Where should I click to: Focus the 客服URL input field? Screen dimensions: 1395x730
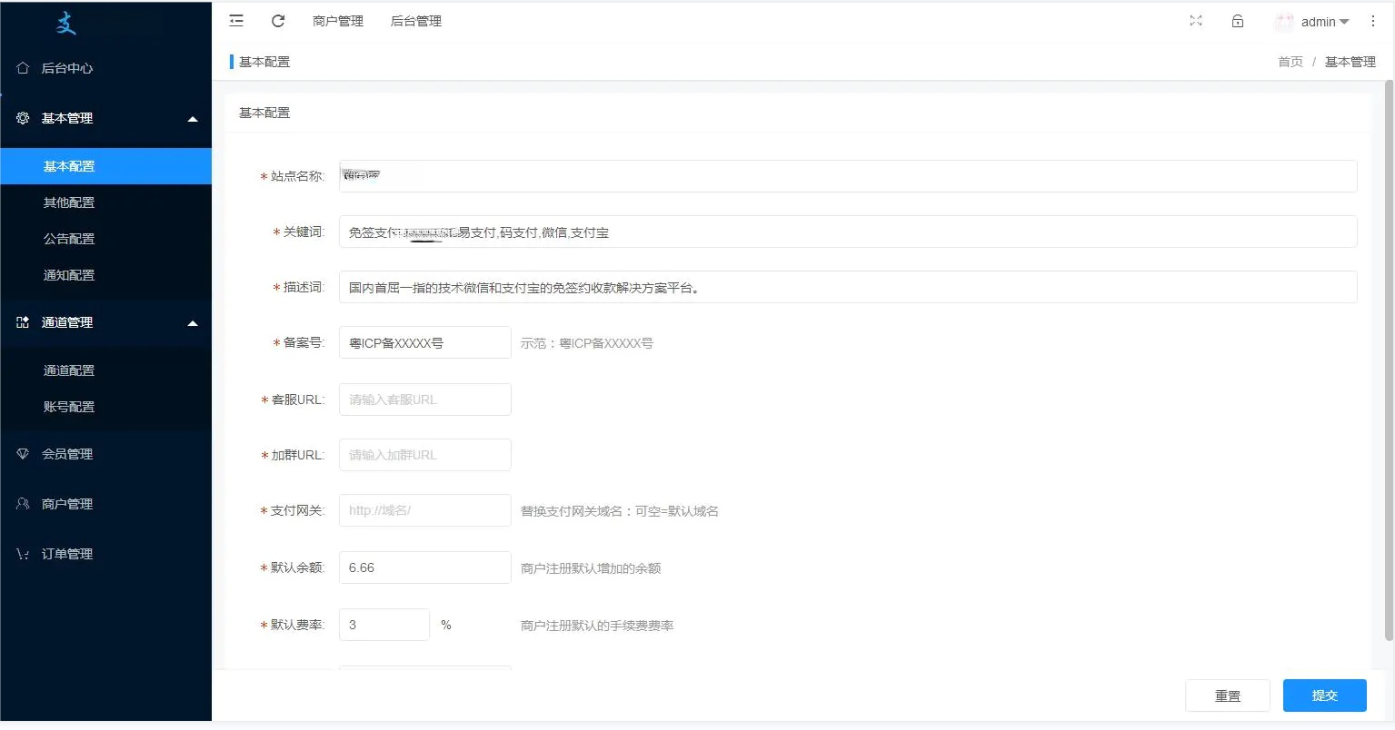(x=425, y=400)
